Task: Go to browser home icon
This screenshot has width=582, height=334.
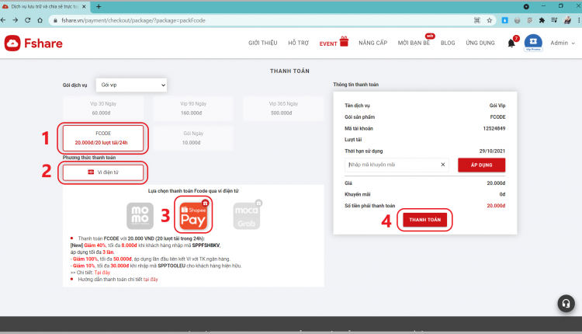Action: (40, 20)
